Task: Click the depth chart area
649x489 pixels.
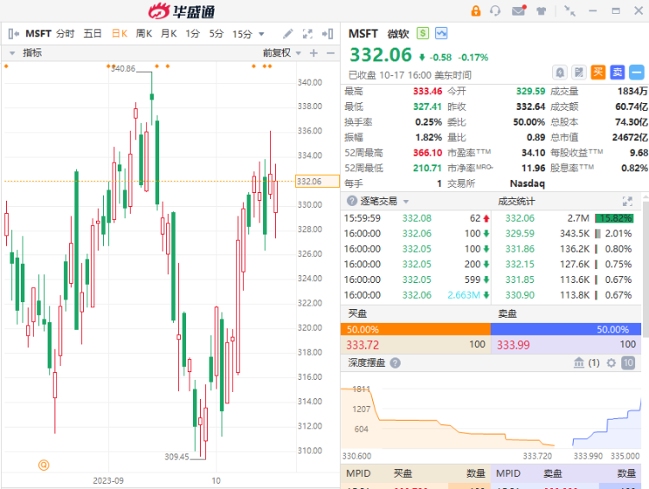Action: [491, 416]
